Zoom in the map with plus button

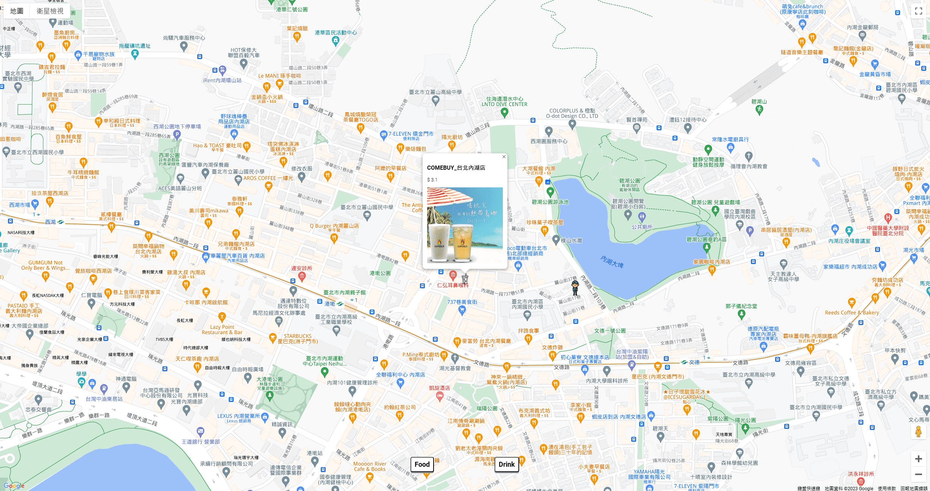point(919,459)
